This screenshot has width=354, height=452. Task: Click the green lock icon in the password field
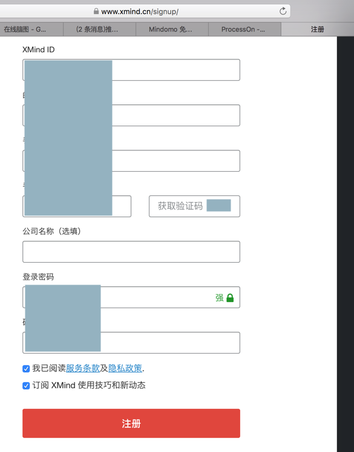pos(230,298)
